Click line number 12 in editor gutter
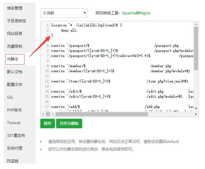Image resolution: width=205 pixels, height=169 pixels. click(x=47, y=81)
